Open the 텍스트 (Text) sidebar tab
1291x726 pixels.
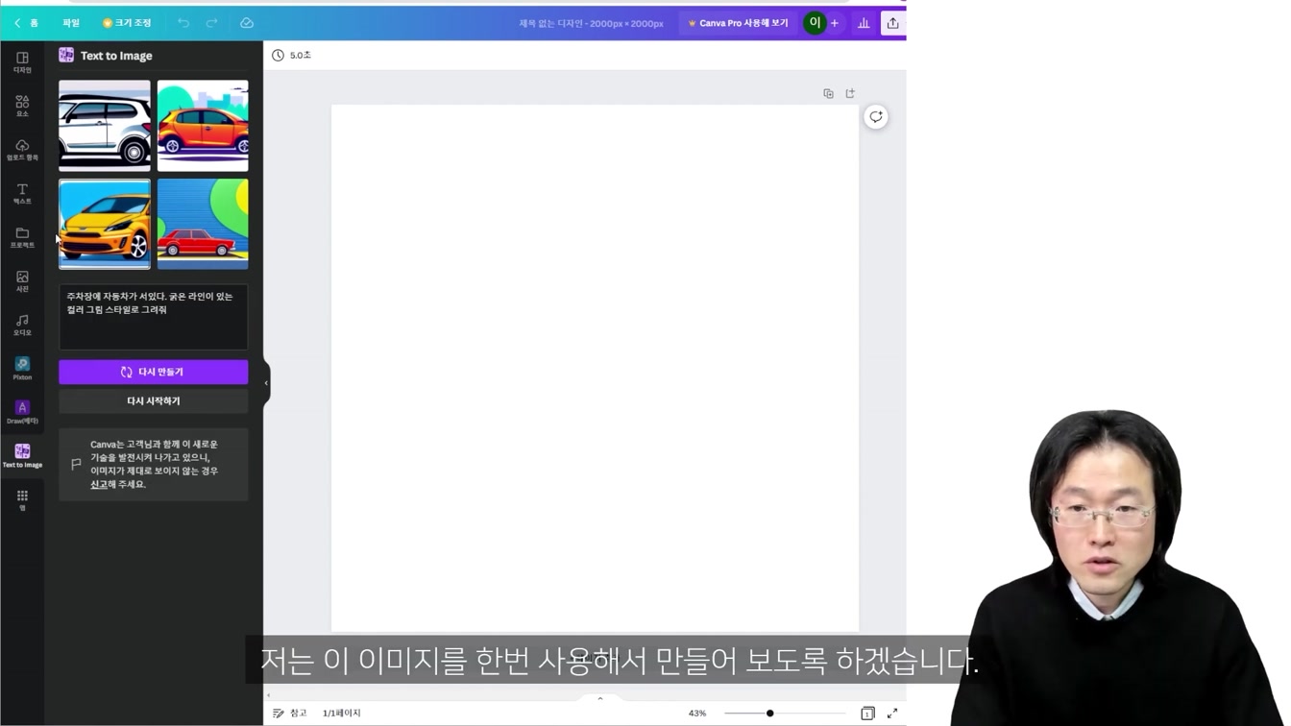click(x=22, y=193)
